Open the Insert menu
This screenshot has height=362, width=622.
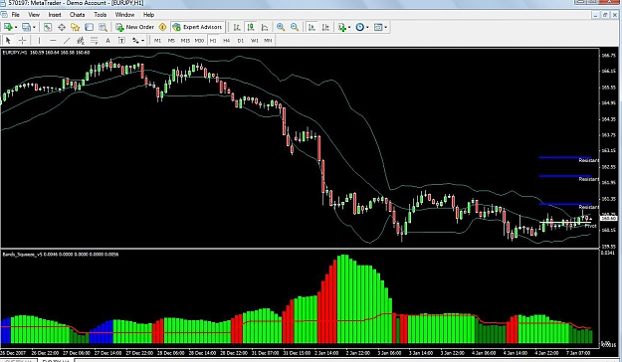coord(55,15)
